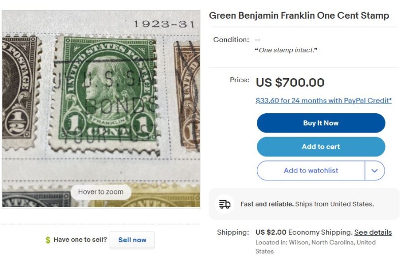Click the Hover to zoom label

(100, 192)
